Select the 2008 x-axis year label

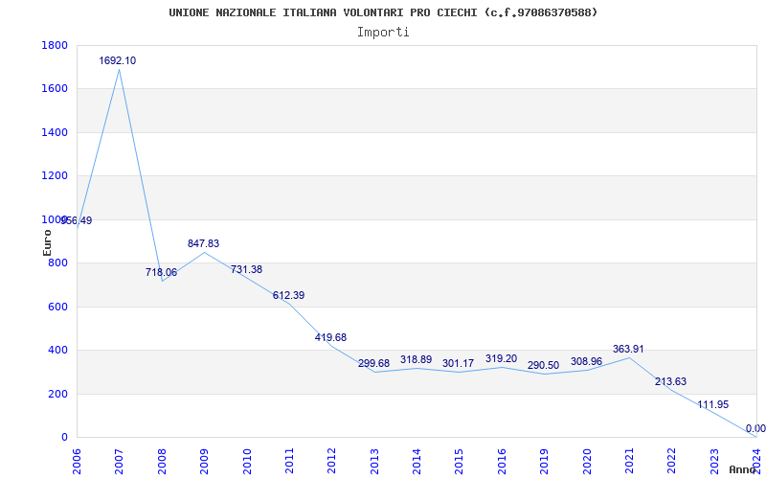[162, 461]
